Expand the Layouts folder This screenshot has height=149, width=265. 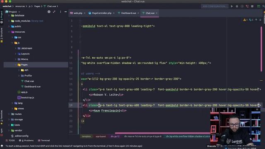(x=16, y=54)
